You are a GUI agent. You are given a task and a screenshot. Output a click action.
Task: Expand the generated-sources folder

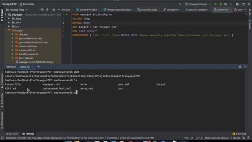click(x=13, y=38)
